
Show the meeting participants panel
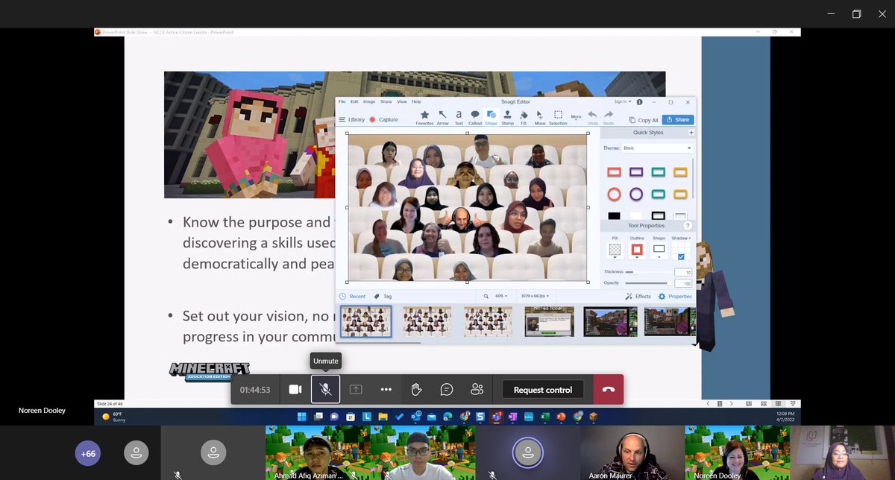pyautogui.click(x=477, y=389)
